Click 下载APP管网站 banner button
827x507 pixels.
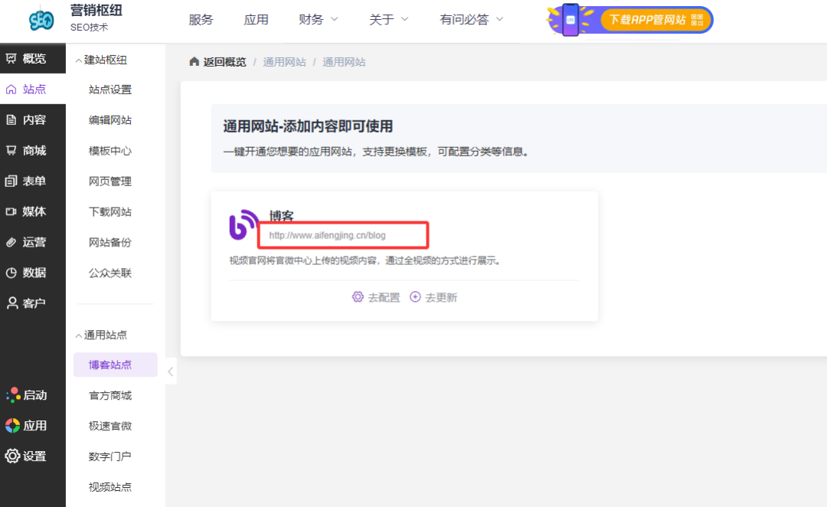click(656, 20)
